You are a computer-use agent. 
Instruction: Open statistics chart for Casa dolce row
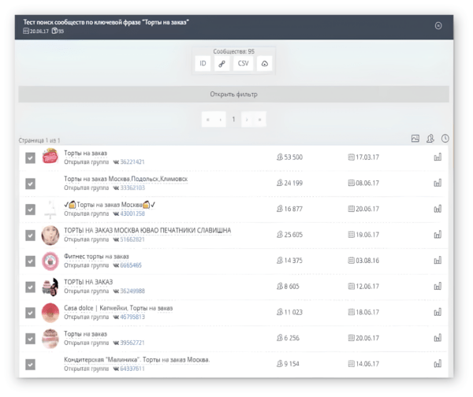coord(438,312)
